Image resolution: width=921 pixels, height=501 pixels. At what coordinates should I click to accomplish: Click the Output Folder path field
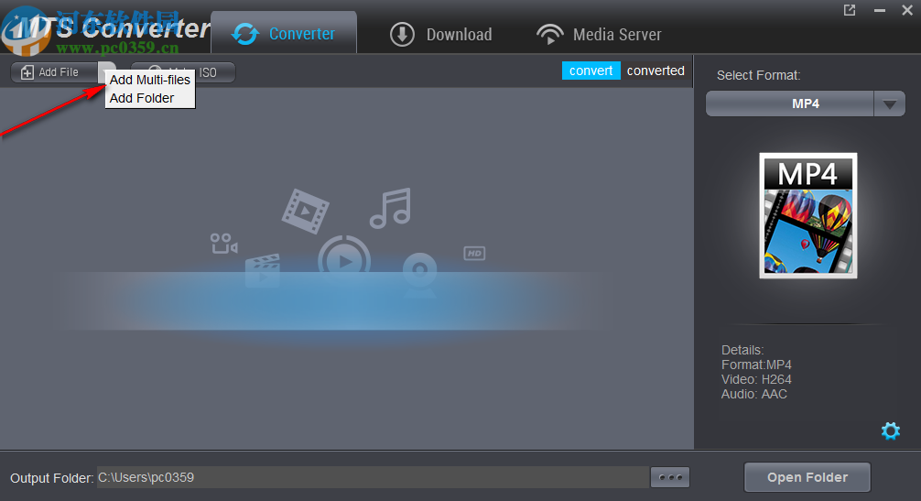coord(373,477)
